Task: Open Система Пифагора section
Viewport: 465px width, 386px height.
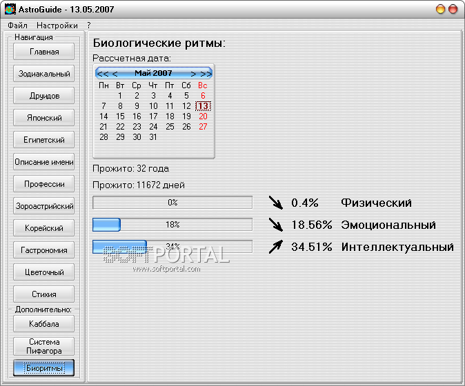Action: click(44, 346)
